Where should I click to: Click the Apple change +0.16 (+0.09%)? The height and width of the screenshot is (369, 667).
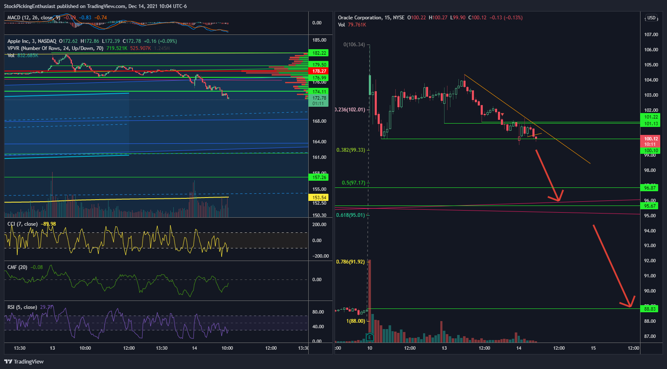click(160, 41)
